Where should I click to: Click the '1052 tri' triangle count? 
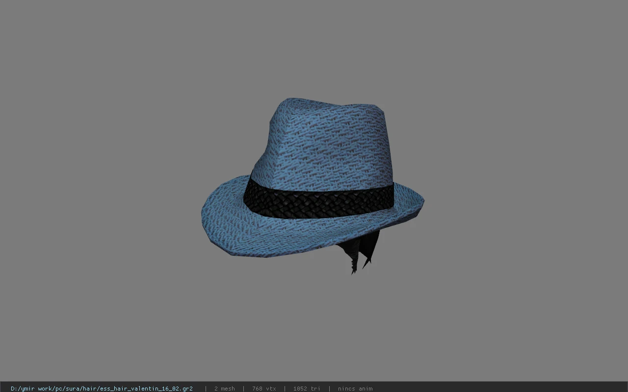[x=307, y=389]
